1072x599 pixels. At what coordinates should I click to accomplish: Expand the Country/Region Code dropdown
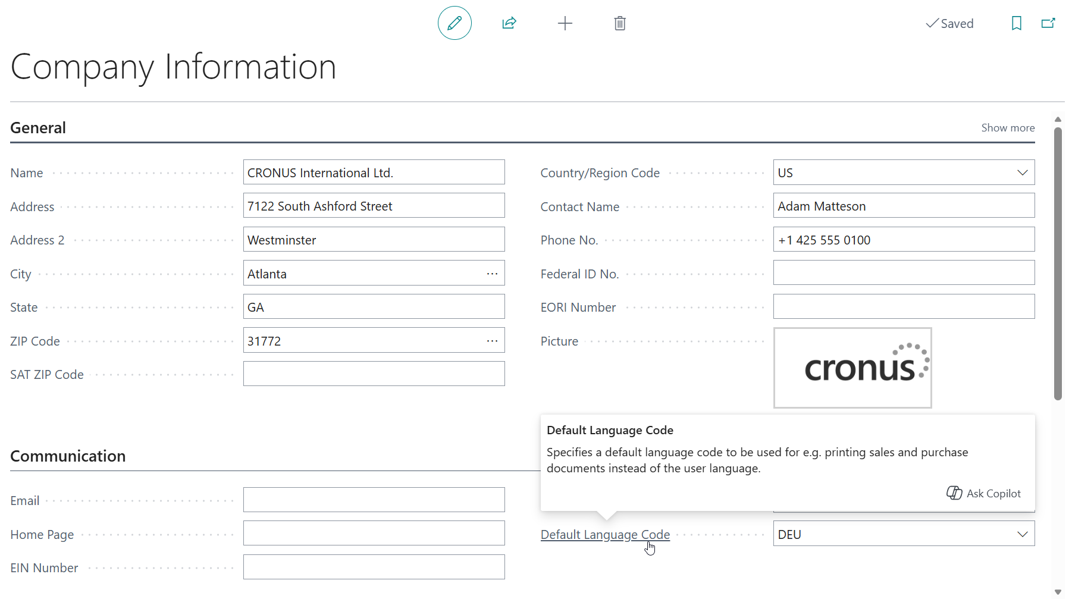pyautogui.click(x=1022, y=173)
